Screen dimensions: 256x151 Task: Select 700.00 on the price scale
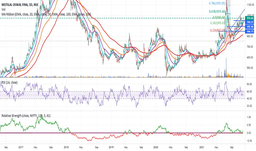pos(250,47)
